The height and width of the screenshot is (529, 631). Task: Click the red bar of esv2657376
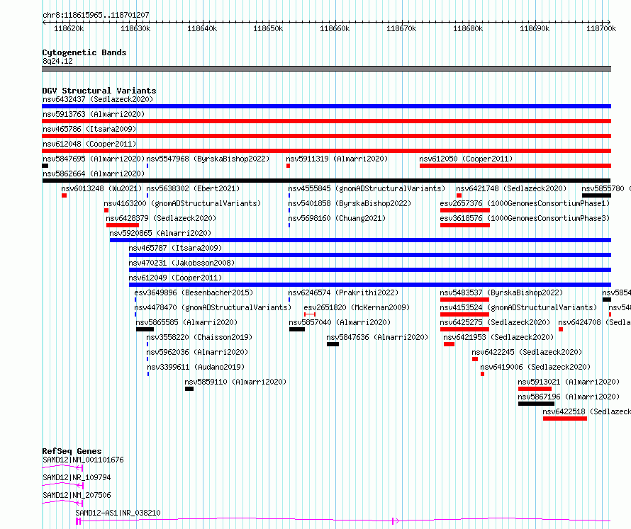[465, 210]
